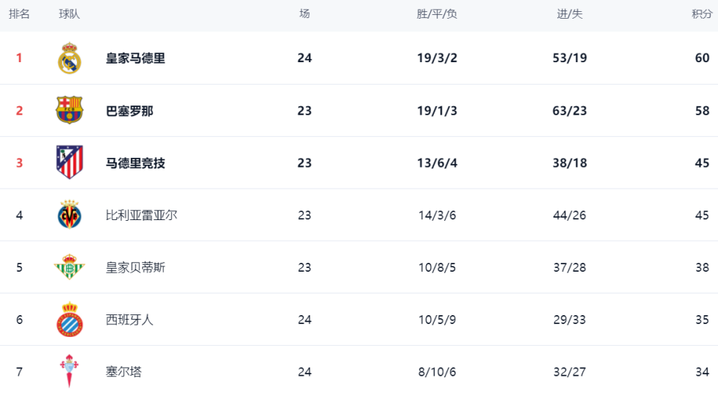
Task: Click the 胜/平/负 column header
Action: (438, 14)
